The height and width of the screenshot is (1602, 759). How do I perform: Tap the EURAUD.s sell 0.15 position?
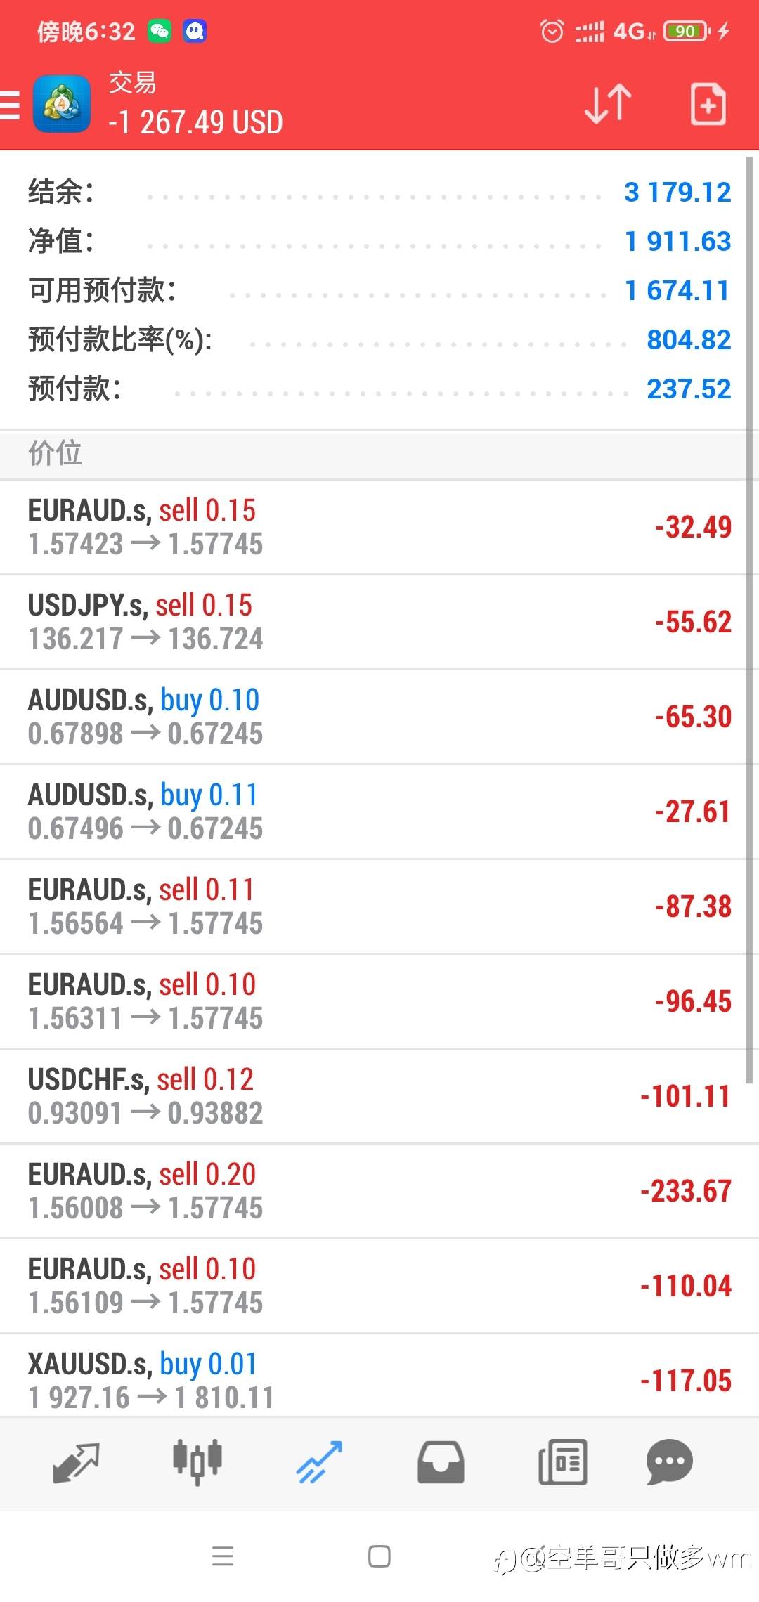(372, 527)
